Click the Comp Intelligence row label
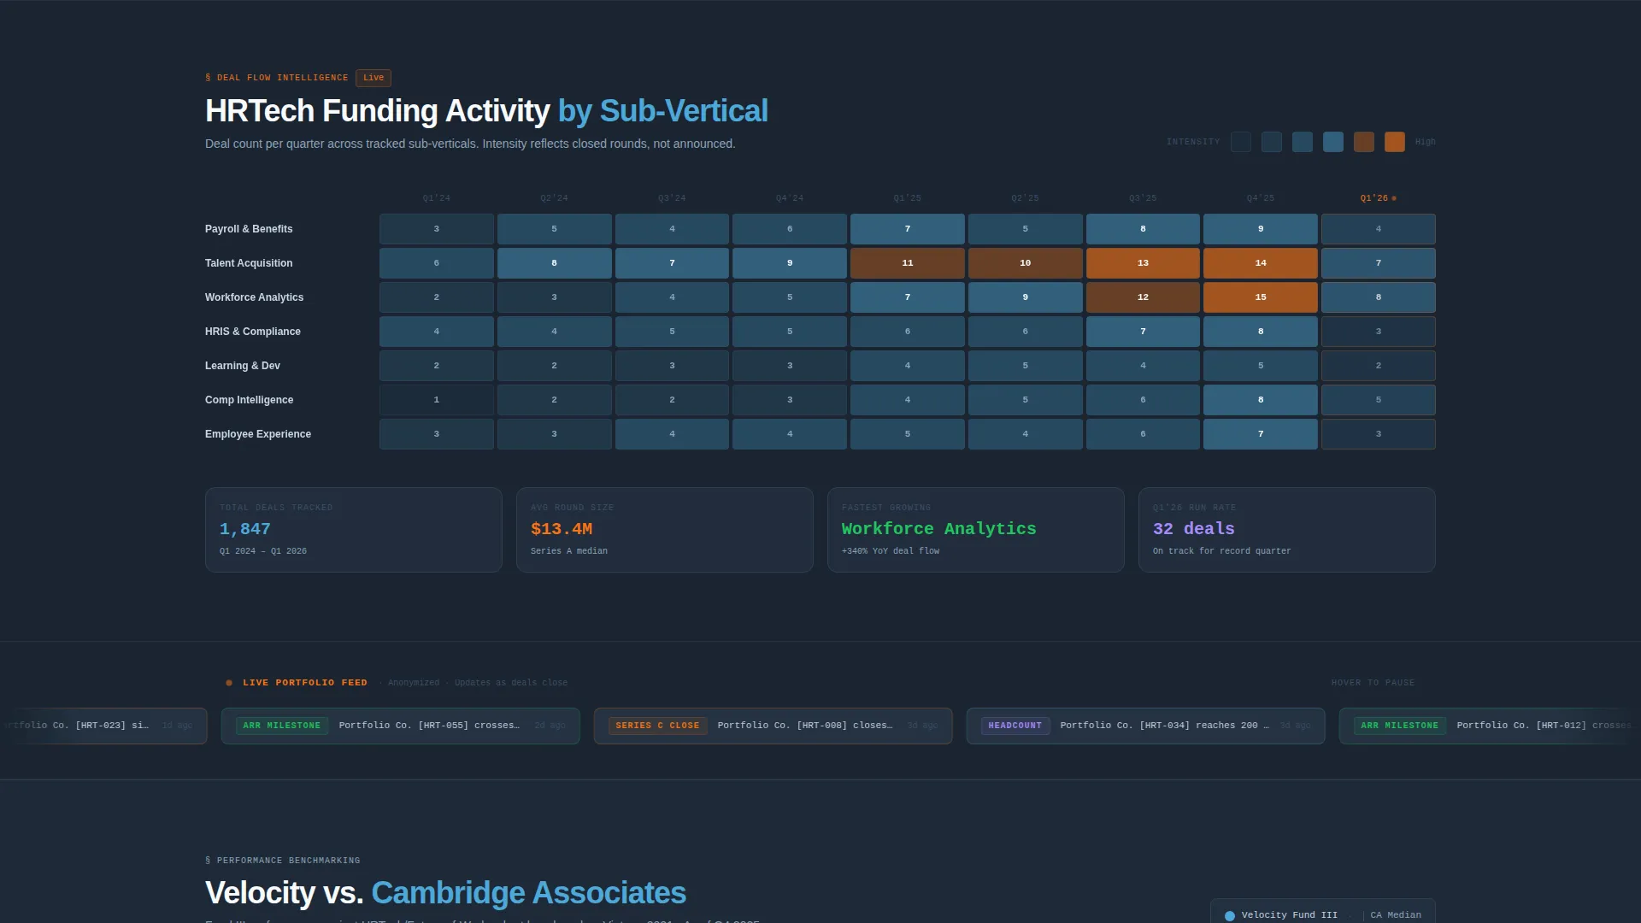Viewport: 1641px width, 923px height. pyautogui.click(x=249, y=400)
